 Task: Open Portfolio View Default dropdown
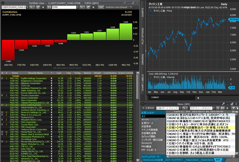[x=131, y=7]
